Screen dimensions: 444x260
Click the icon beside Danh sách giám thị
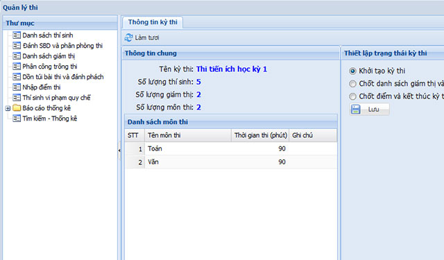(17, 56)
